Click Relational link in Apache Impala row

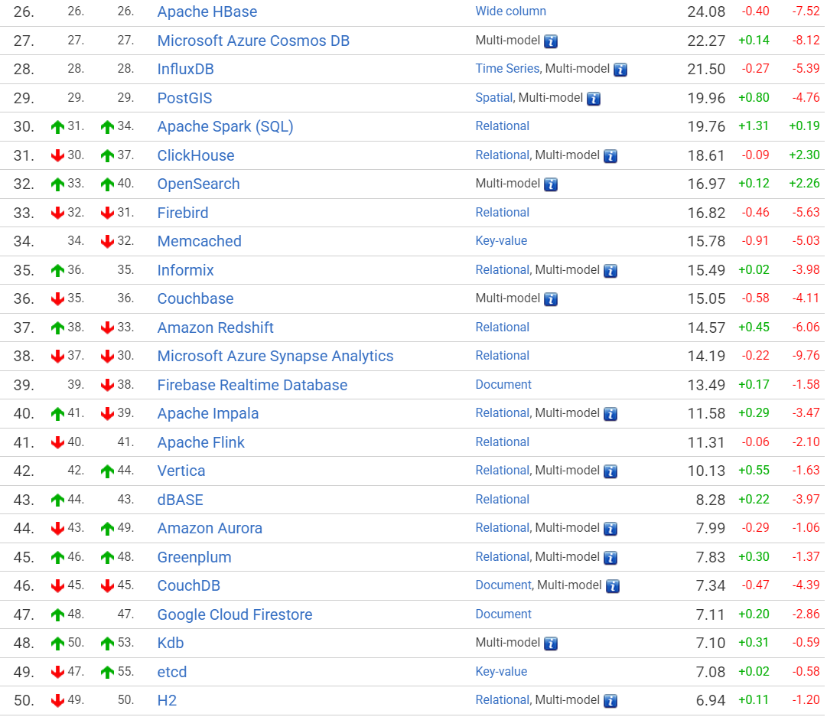point(502,413)
